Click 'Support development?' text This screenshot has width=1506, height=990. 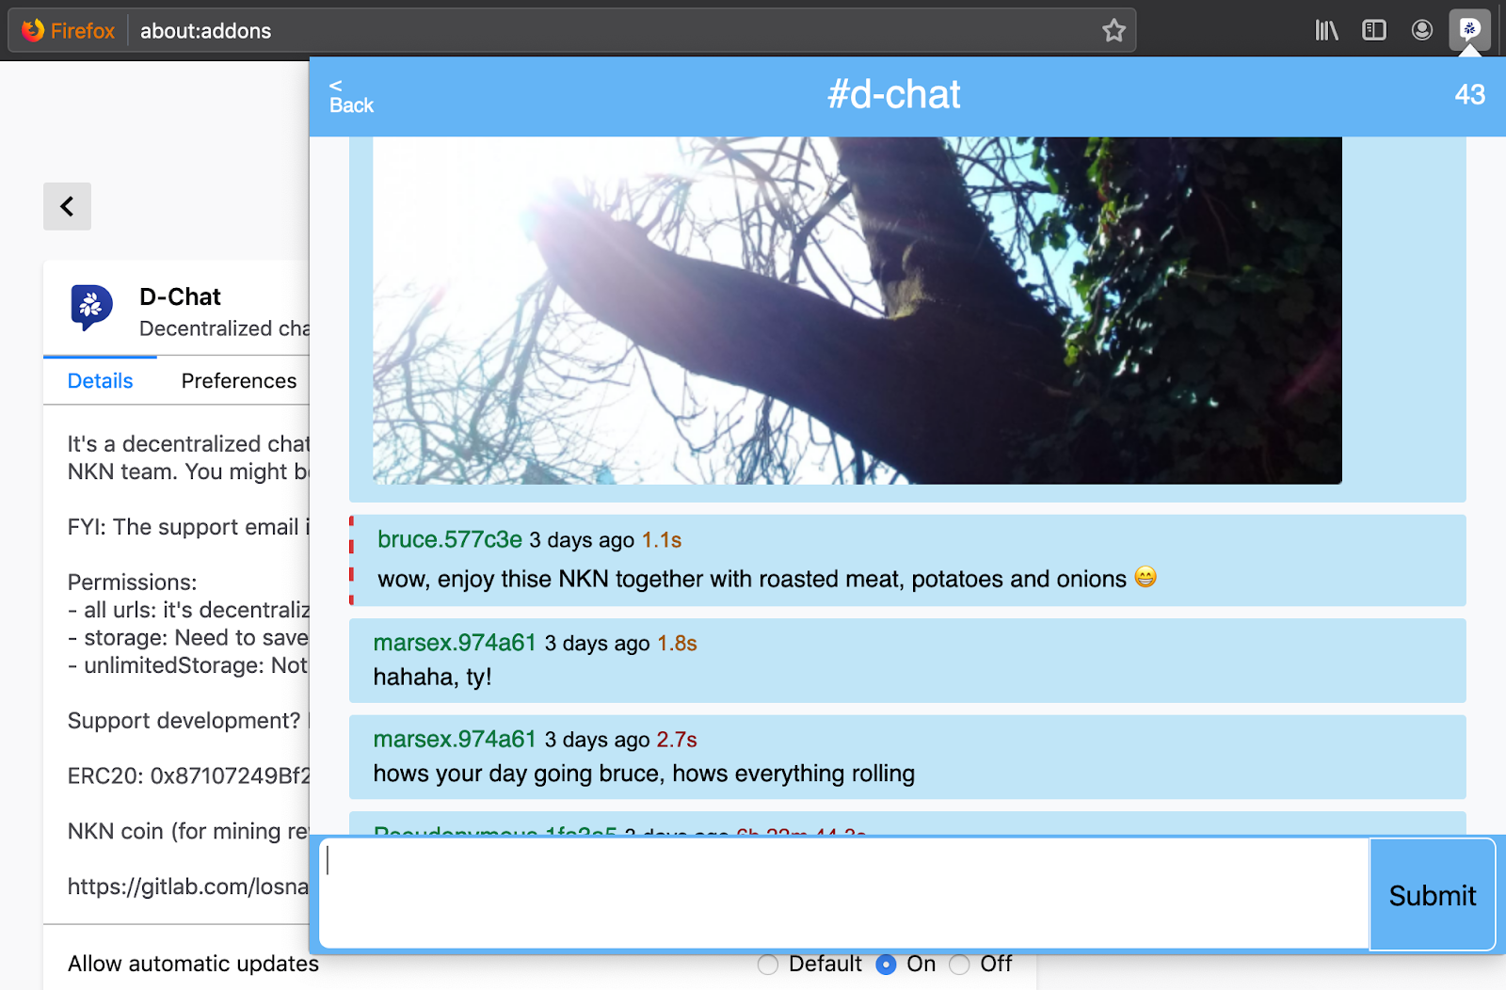tap(184, 721)
